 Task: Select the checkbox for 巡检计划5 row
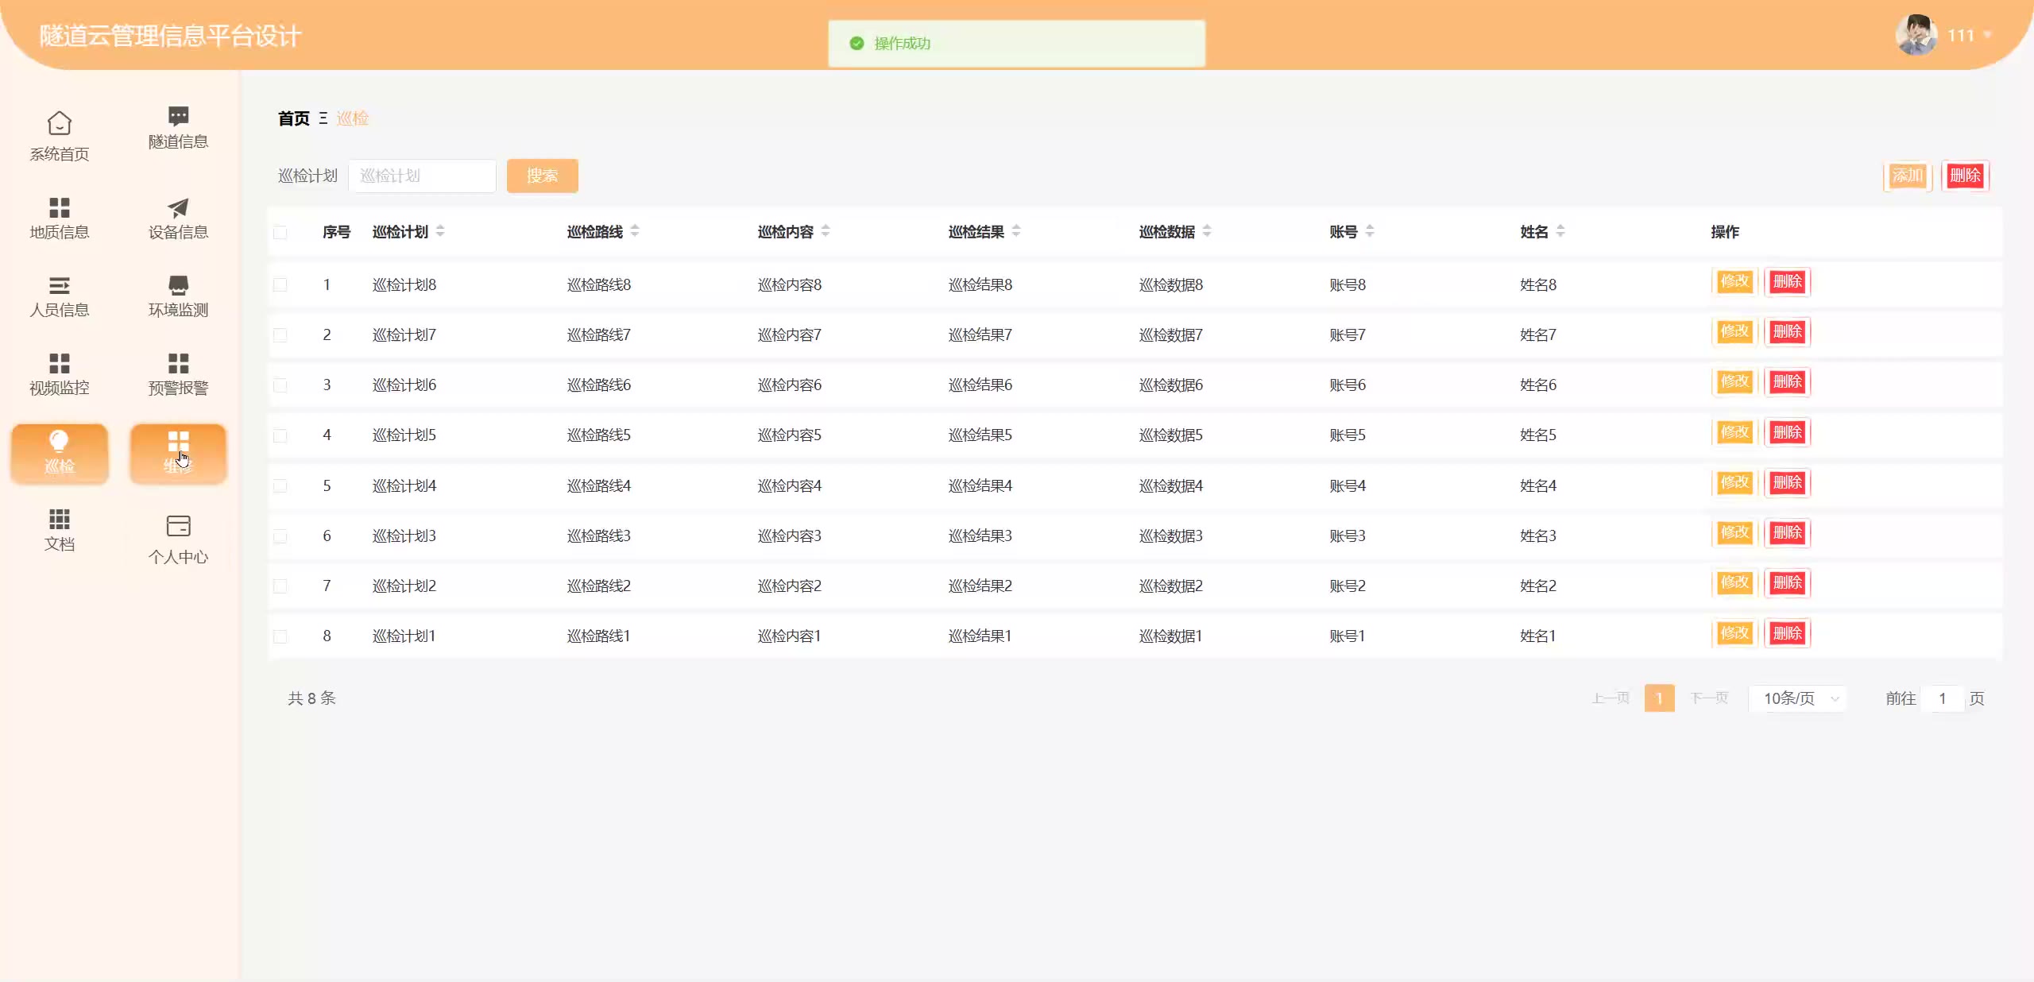tap(280, 435)
